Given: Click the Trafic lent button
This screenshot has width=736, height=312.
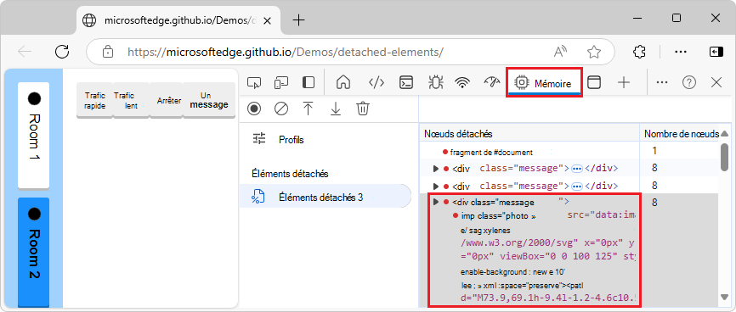Looking at the screenshot, I should pos(131,100).
